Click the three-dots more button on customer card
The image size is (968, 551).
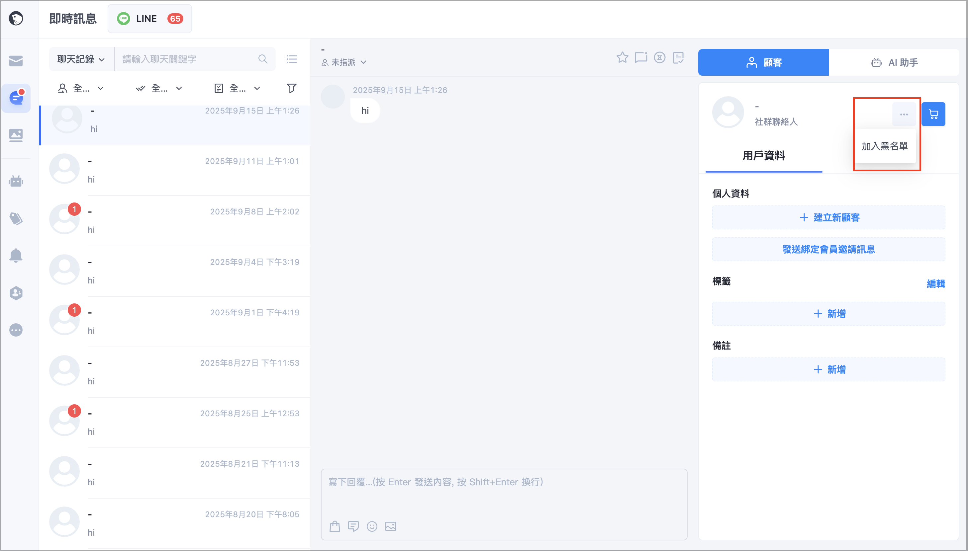point(904,114)
